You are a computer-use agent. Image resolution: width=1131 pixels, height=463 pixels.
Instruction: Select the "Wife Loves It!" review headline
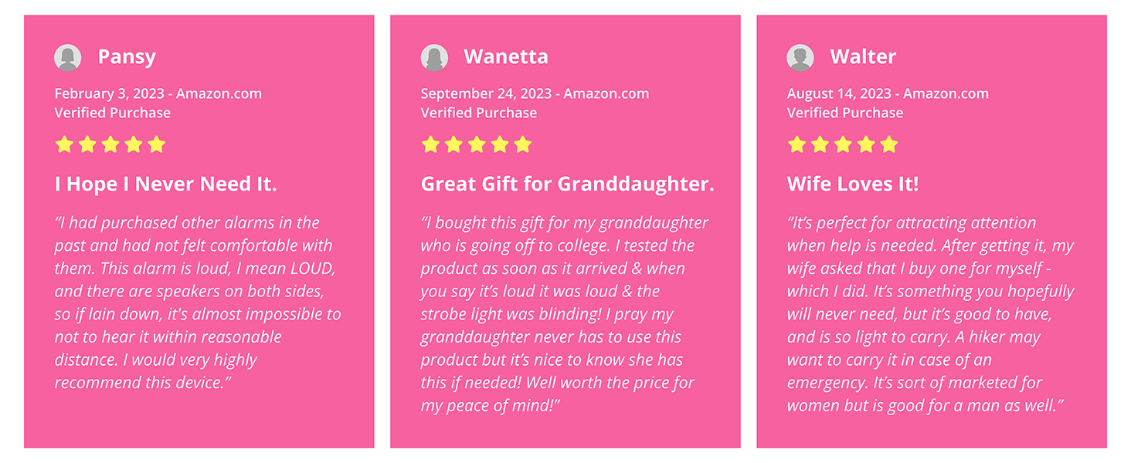pos(853,184)
